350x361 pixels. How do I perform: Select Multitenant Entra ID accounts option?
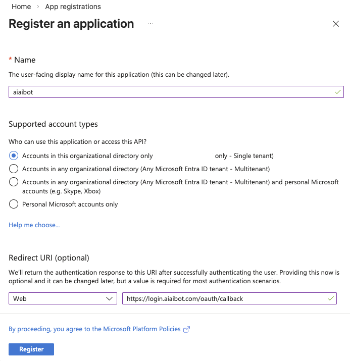[x=14, y=169]
